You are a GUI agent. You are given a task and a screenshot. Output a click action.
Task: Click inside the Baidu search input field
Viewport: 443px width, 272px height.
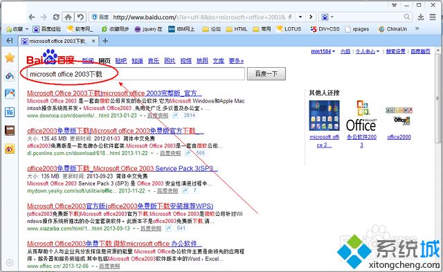136,74
